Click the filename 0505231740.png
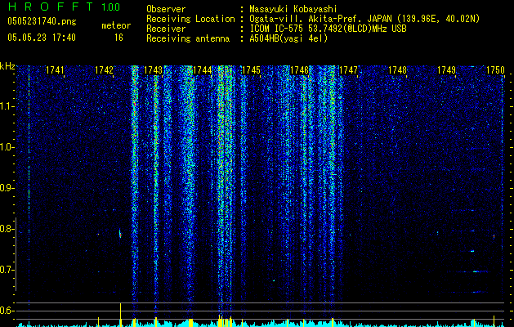This screenshot has width=514, height=327. click(x=42, y=21)
